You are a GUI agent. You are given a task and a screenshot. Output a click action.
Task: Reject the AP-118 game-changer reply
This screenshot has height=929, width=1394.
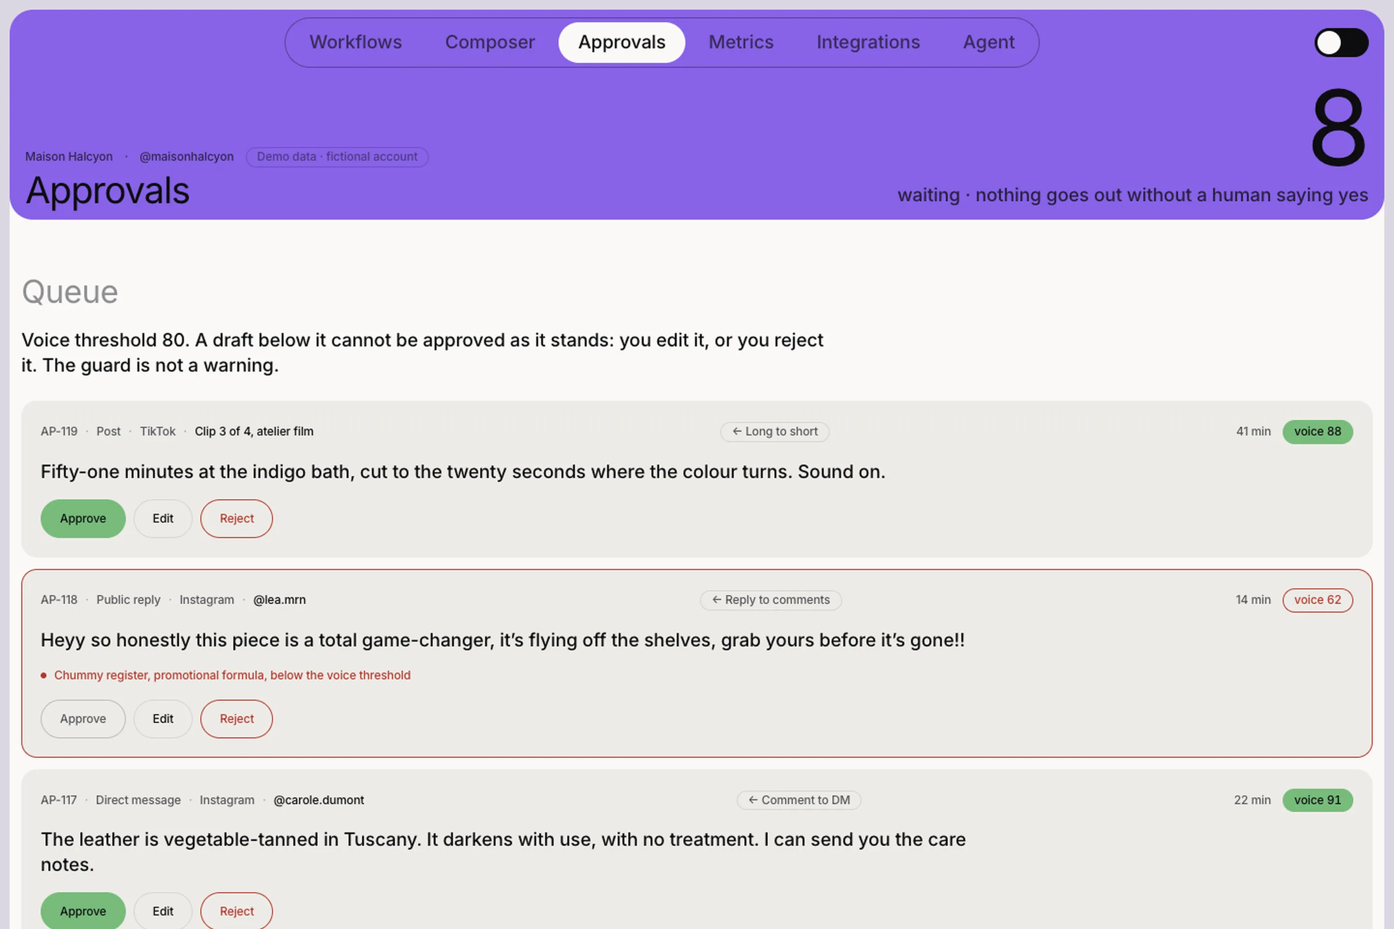(x=237, y=719)
